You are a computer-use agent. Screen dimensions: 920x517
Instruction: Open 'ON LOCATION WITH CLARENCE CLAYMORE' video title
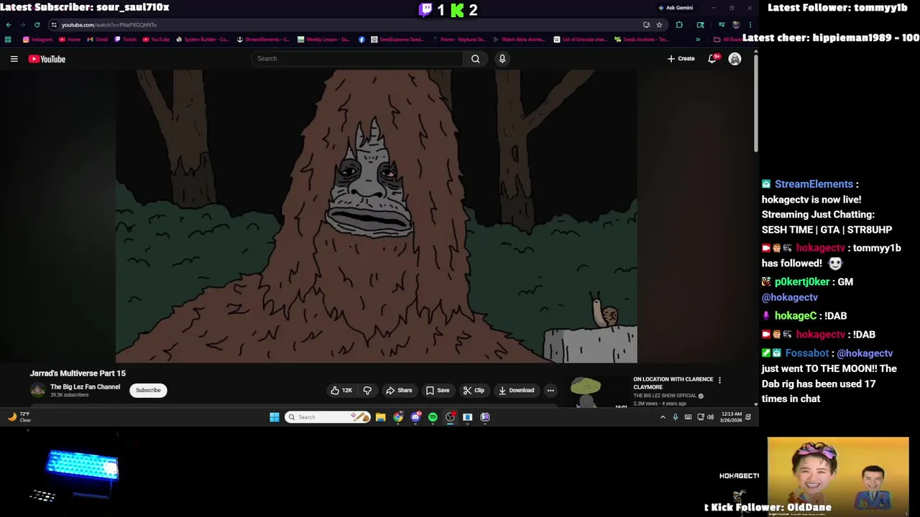673,383
